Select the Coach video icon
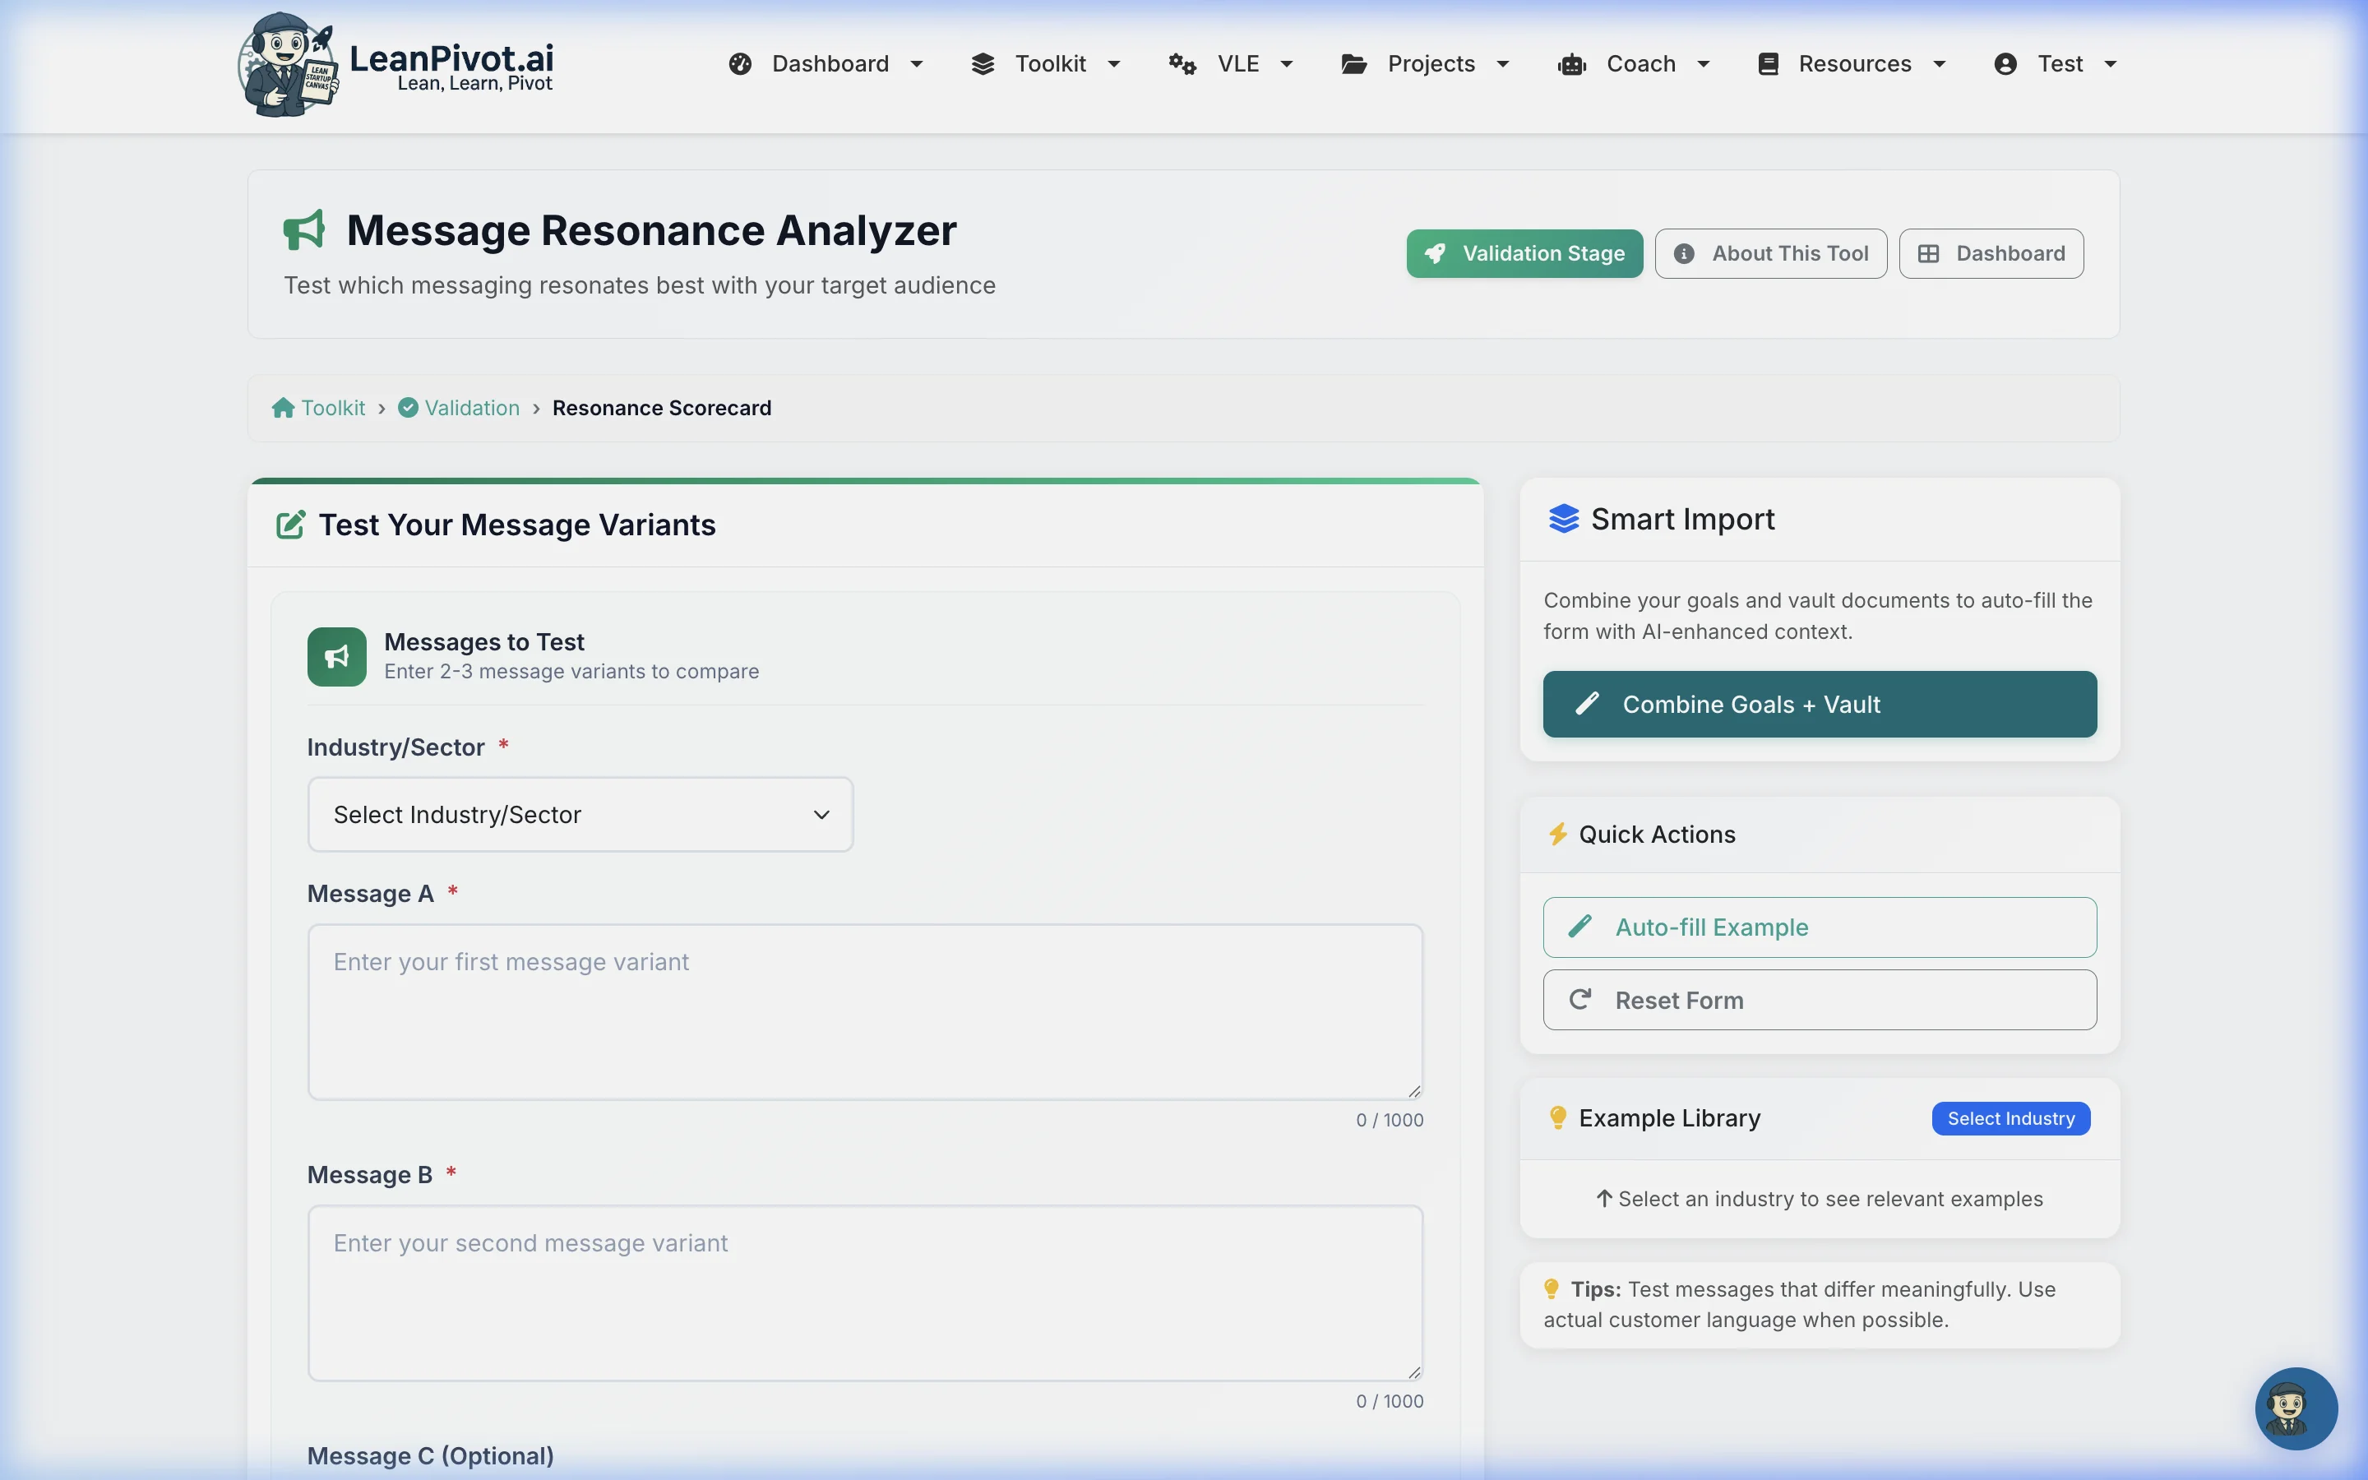2368x1480 pixels. click(1571, 62)
